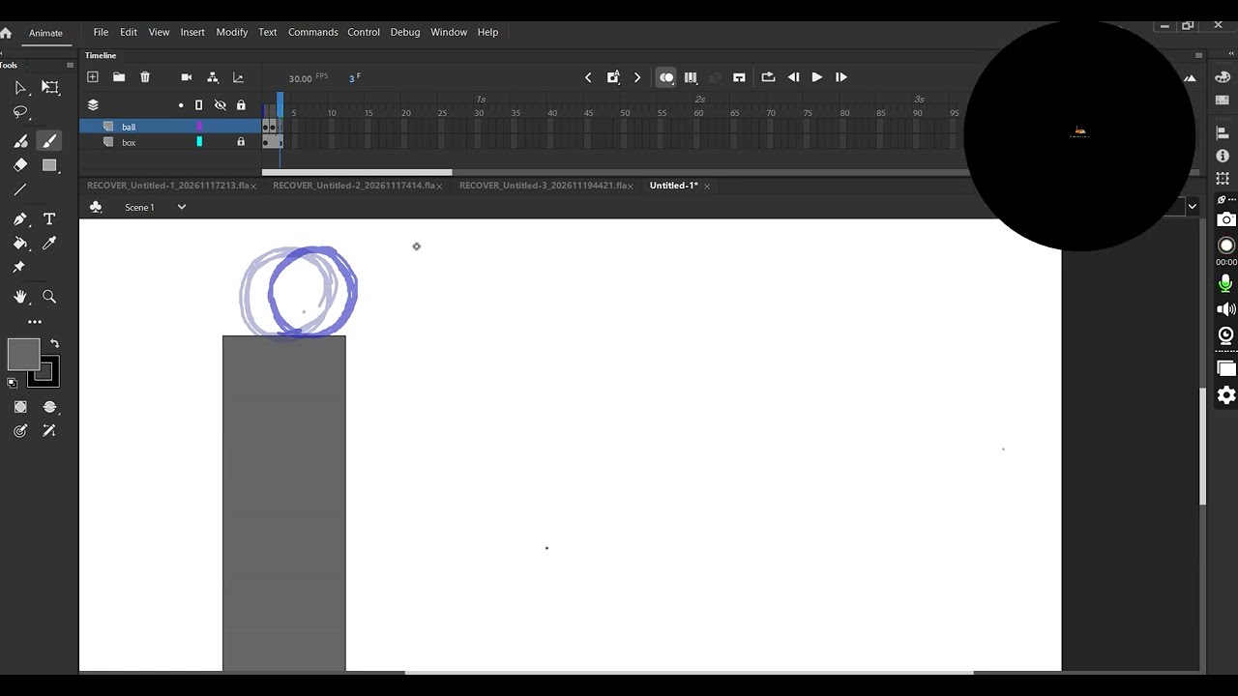Toggle highlight for all layers

pyautogui.click(x=180, y=105)
